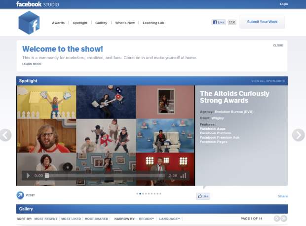Click the Share link
The height and width of the screenshot is (226, 306).
tap(283, 196)
